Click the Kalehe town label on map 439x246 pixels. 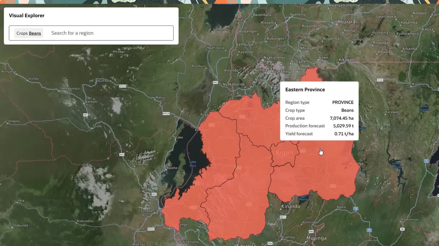172,168
